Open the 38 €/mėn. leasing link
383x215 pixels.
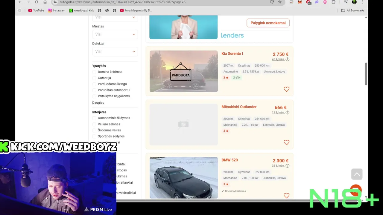click(x=278, y=166)
